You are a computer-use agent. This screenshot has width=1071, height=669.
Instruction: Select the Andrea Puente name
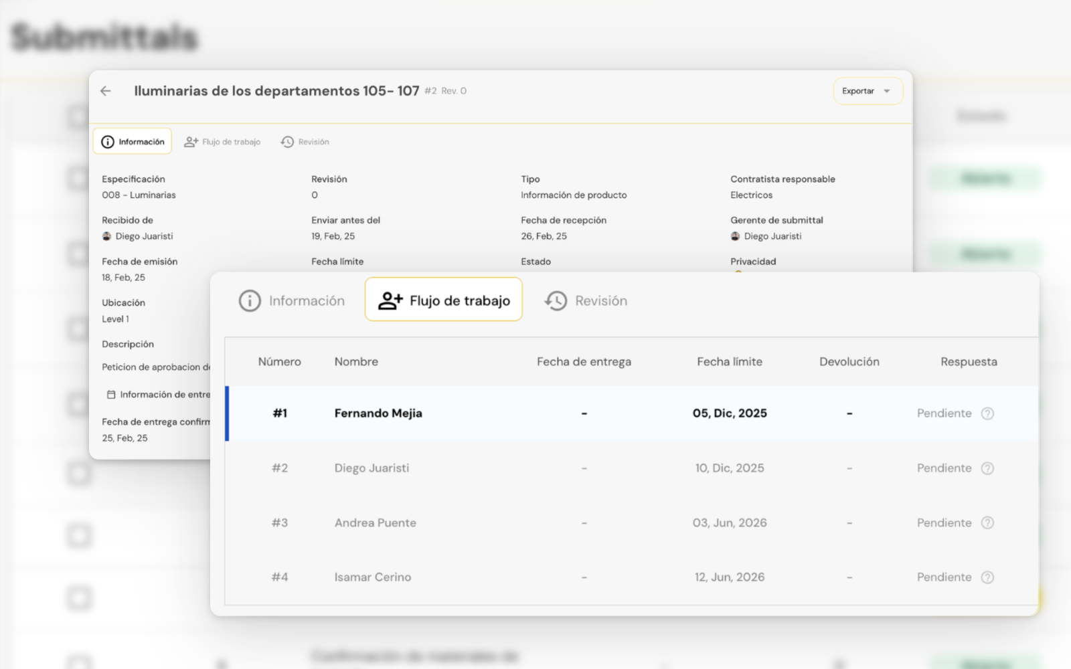coord(376,523)
